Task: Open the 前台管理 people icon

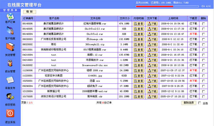Action: point(10,63)
